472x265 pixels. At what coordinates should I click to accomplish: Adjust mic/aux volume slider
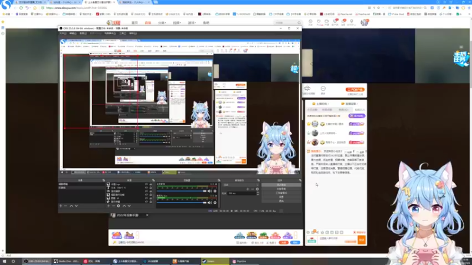(x=182, y=203)
